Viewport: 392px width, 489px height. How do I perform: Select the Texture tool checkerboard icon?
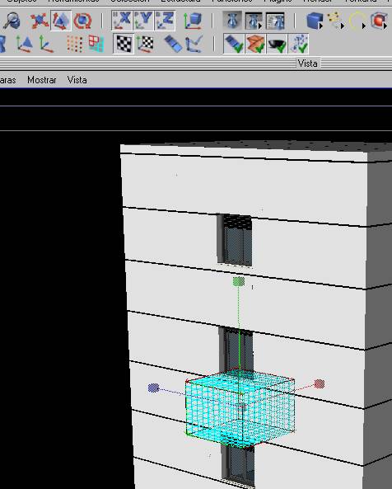tap(124, 44)
